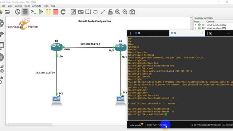Minimize the Solar-PuTTY window
The width and height of the screenshot is (233, 131).
228,34
